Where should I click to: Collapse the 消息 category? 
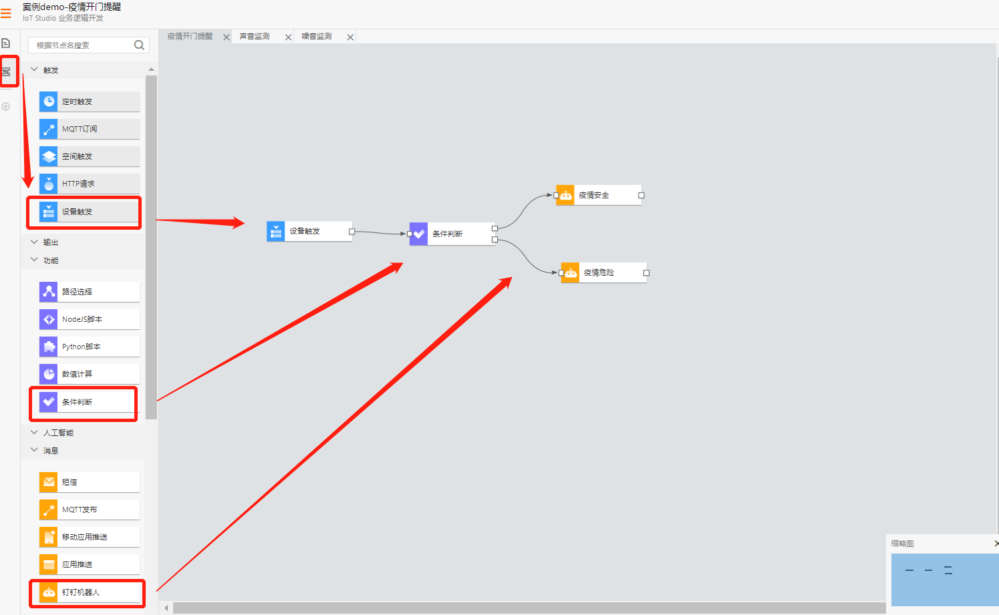tap(34, 450)
